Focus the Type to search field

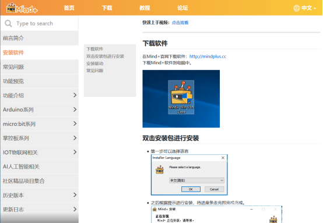(x=40, y=23)
